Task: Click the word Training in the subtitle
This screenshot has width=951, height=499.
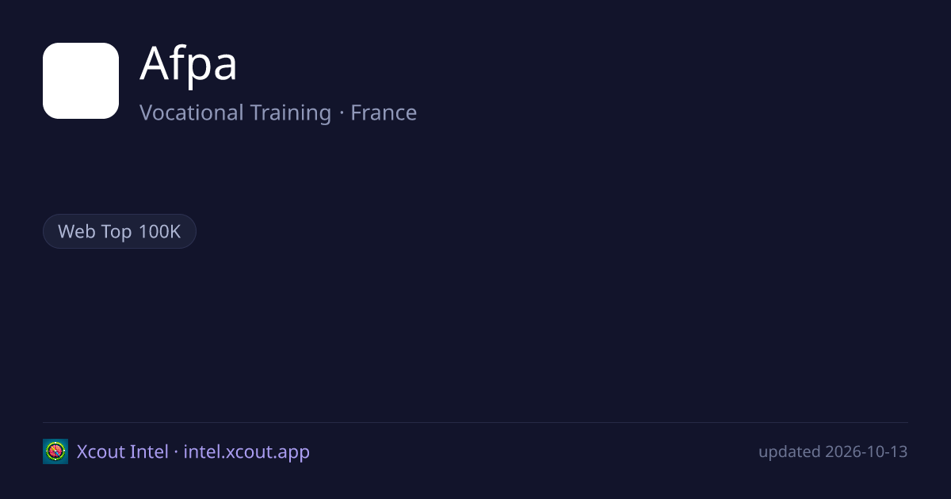Action: pyautogui.click(x=291, y=112)
